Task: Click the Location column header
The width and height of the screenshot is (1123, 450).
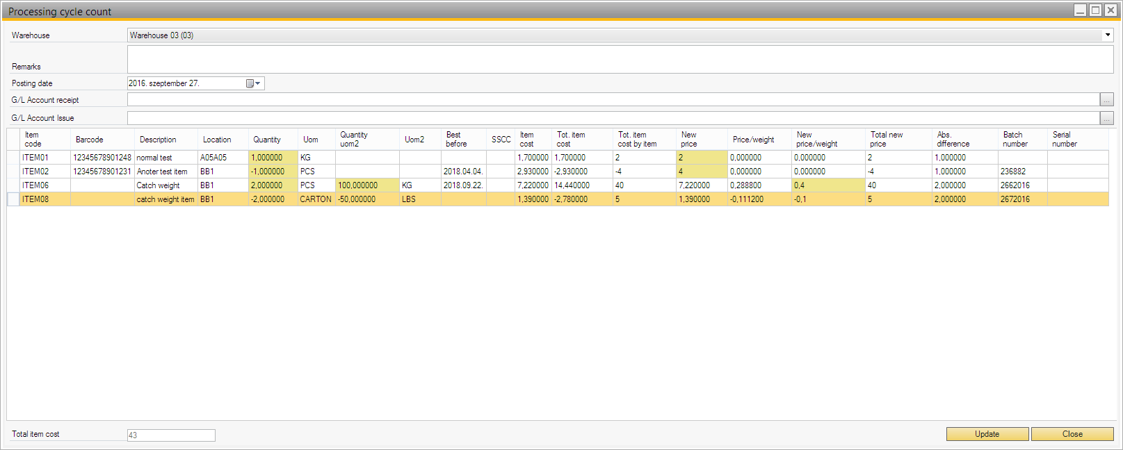Action: (223, 140)
